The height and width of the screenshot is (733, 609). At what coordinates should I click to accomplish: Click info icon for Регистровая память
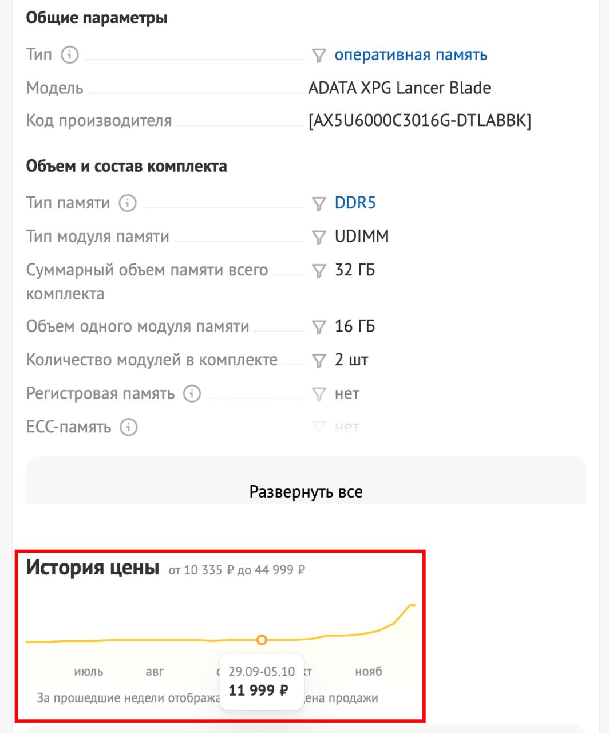coord(192,394)
